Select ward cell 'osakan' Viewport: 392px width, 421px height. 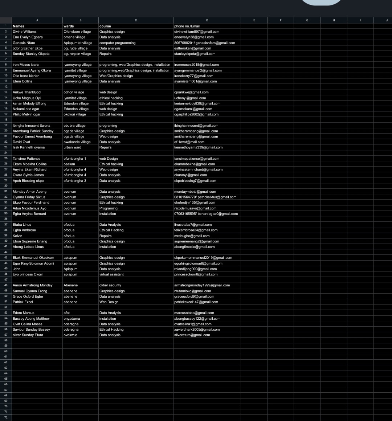[81, 164]
